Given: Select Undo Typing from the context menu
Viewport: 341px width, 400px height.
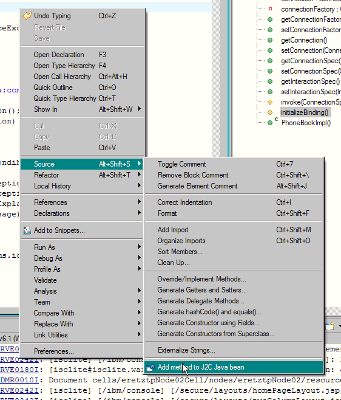Looking at the screenshot, I should coord(82,16).
